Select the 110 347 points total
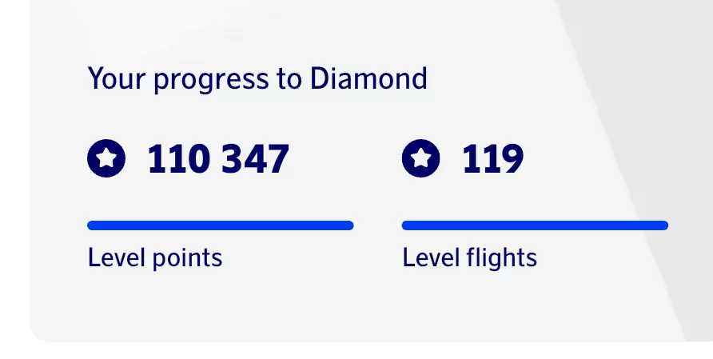This screenshot has width=713, height=359. pyautogui.click(x=217, y=159)
